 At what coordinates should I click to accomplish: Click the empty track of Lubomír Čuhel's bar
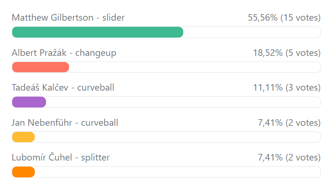(x=178, y=172)
